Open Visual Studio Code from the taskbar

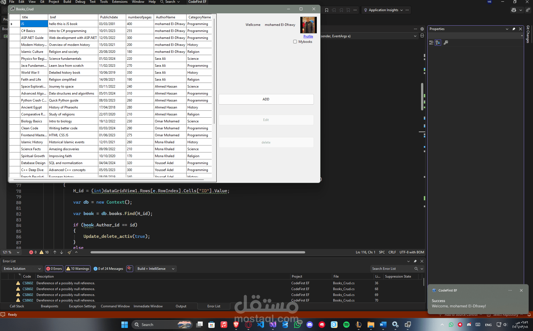(x=260, y=324)
